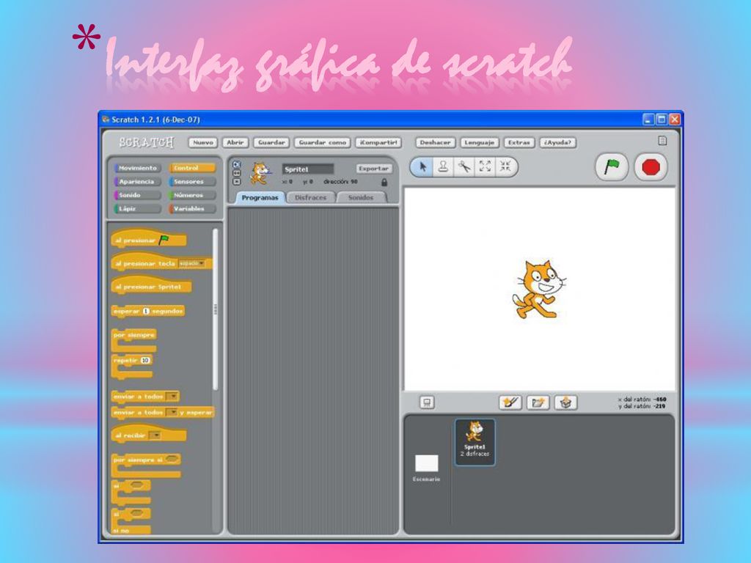Switch to the Programas tab
This screenshot has height=563, width=751.
pyautogui.click(x=260, y=198)
